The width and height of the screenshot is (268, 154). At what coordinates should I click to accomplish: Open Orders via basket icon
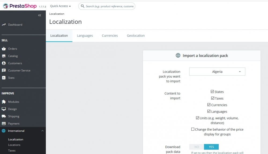coord(4,49)
